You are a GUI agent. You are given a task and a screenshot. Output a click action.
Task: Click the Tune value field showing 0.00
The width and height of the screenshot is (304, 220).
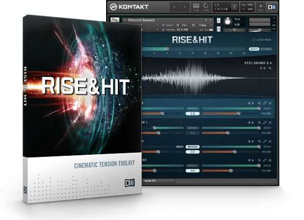[237, 24]
